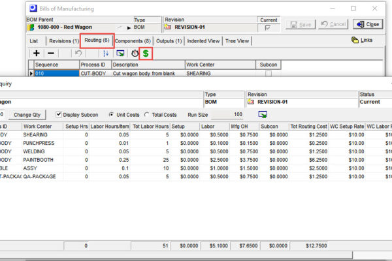The height and width of the screenshot is (261, 392).
Task: Click the revision icon in Bills of Manufacturing
Action: coord(167,27)
